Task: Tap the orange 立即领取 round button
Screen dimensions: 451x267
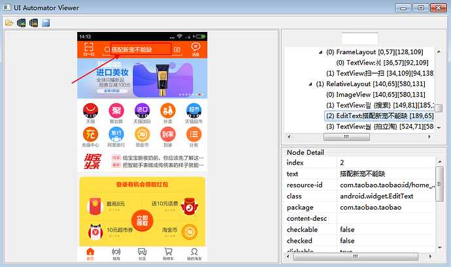Action: 142,221
